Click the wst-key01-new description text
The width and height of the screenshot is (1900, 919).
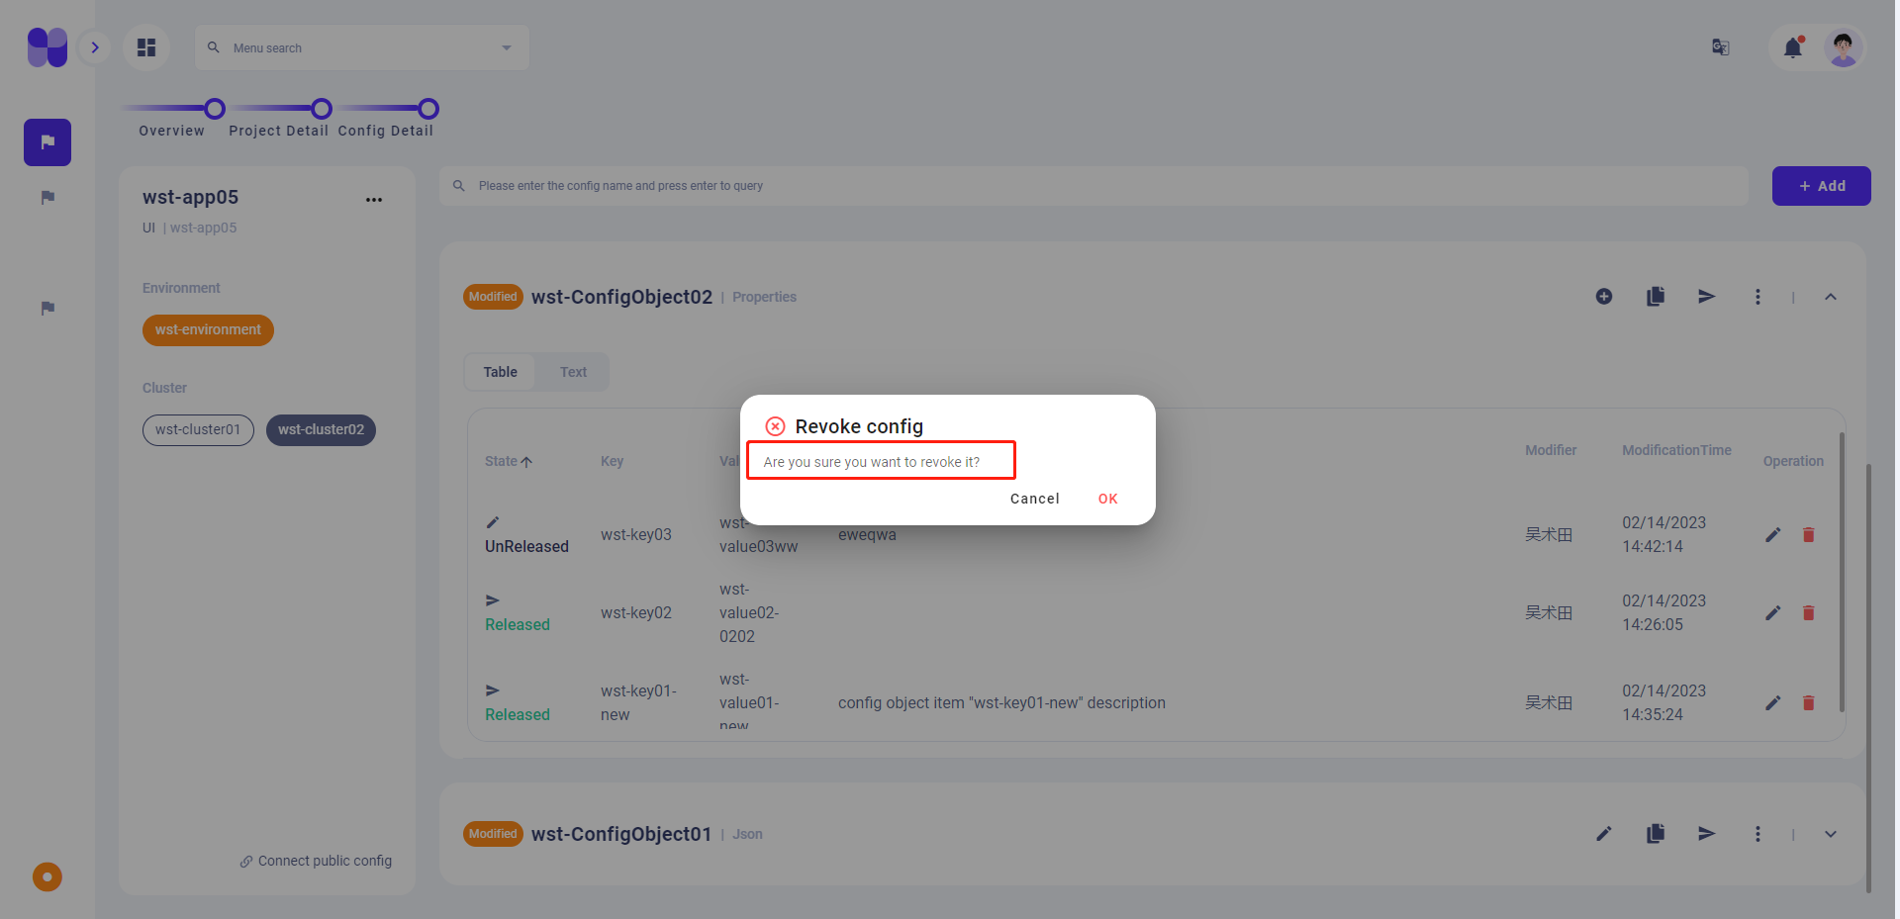point(1001,703)
